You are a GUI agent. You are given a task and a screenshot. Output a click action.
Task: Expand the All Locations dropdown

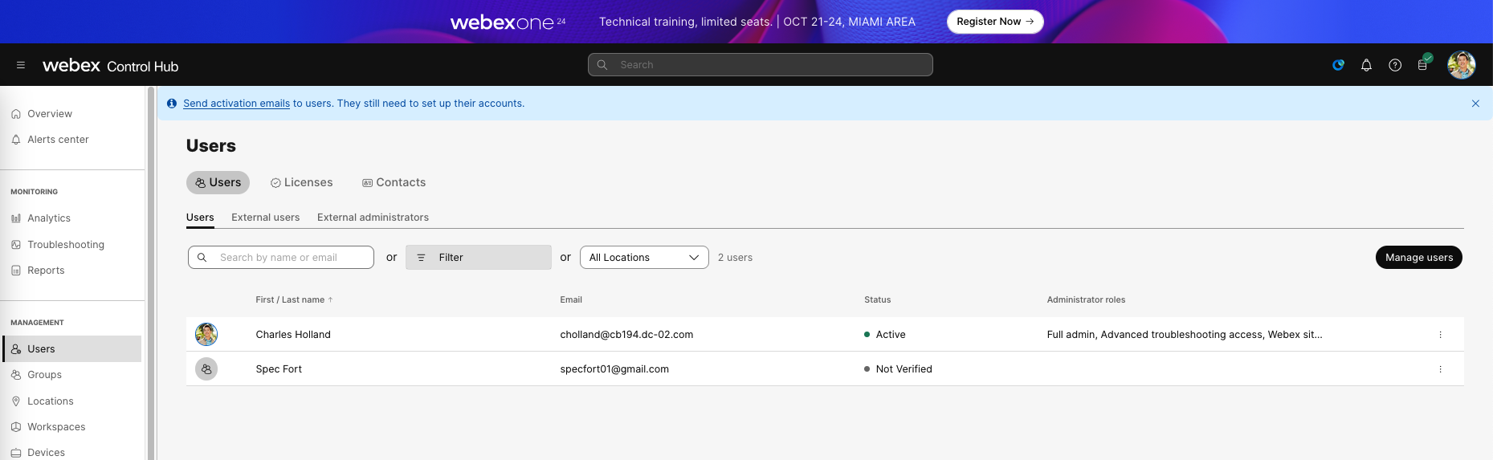(x=644, y=258)
